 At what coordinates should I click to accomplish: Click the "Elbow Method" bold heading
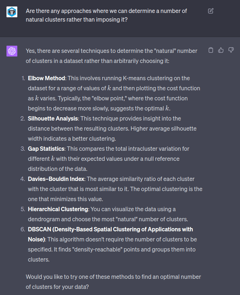[46, 78]
